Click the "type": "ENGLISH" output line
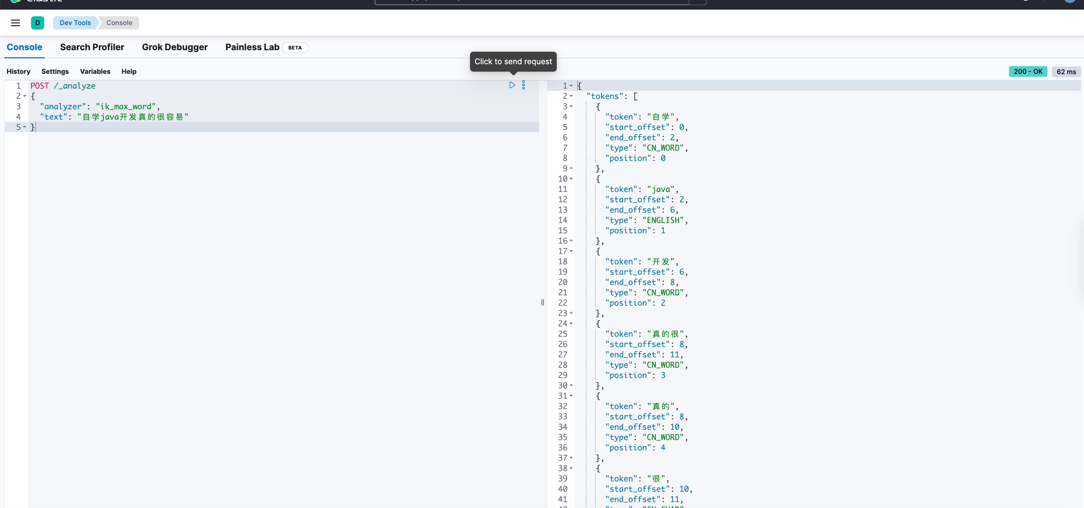This screenshot has height=508, width=1084. click(x=646, y=220)
